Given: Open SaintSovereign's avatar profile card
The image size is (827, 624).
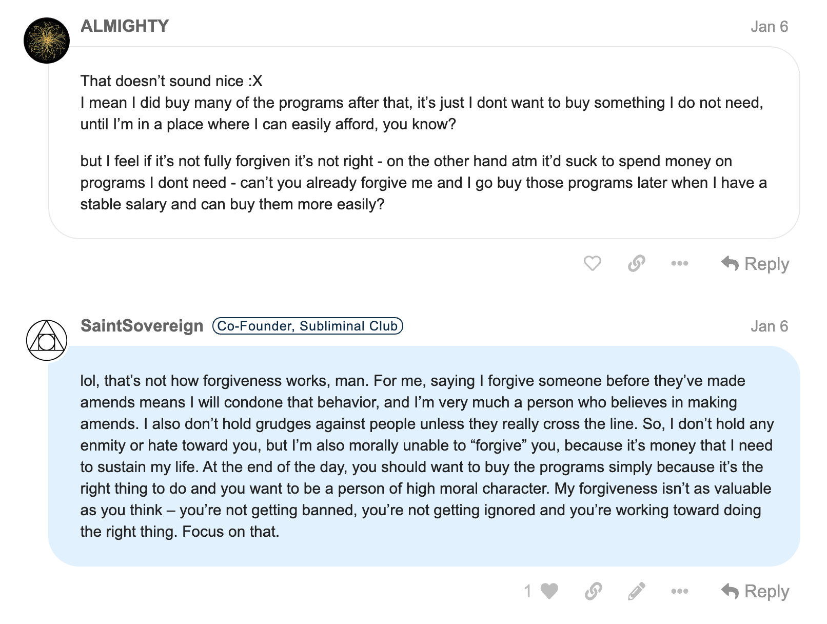Looking at the screenshot, I should 47,340.
